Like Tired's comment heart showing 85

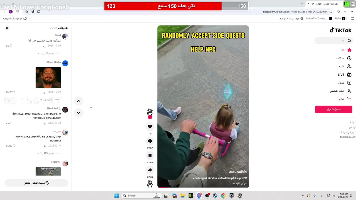click(x=11, y=46)
